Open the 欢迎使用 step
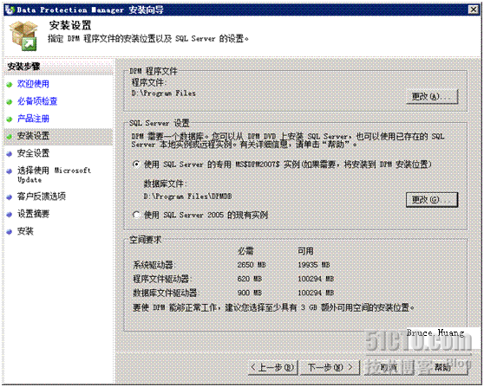Image resolution: width=484 pixels, height=387 pixels. (33, 84)
